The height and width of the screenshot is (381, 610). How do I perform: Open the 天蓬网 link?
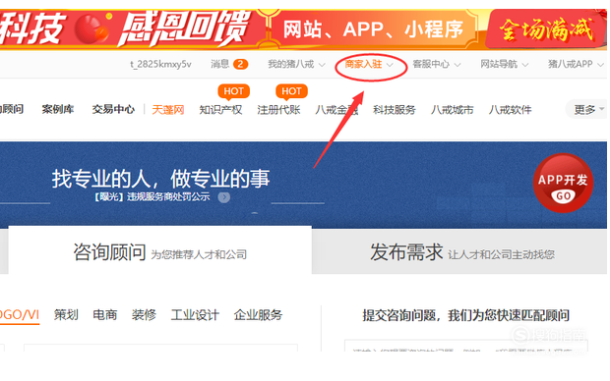click(x=167, y=110)
